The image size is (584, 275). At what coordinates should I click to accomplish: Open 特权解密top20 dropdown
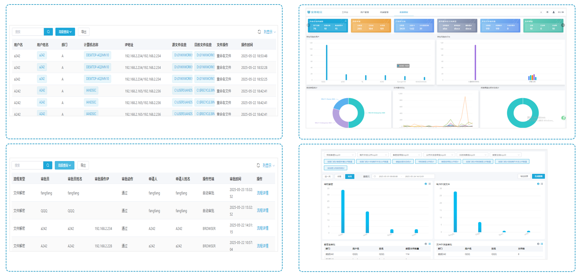pyautogui.click(x=340, y=155)
